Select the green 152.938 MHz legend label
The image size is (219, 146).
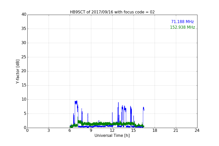tap(182, 27)
